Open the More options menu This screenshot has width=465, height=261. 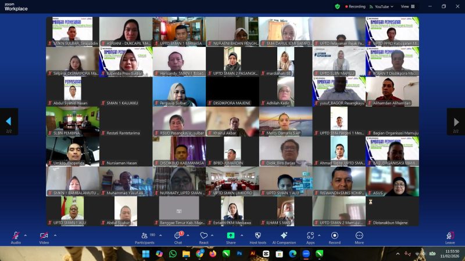pos(359,236)
